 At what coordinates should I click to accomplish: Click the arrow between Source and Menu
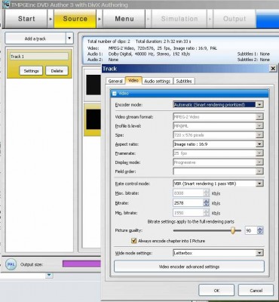click(x=100, y=19)
